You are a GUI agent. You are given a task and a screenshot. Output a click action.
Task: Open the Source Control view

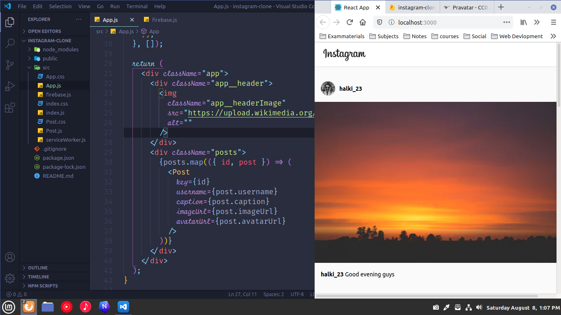tap(10, 65)
